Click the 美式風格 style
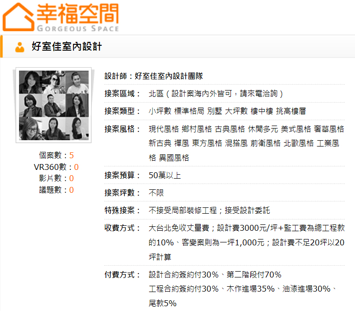The height and width of the screenshot is (313, 355). click(x=296, y=129)
